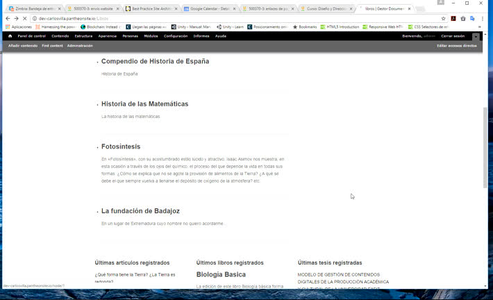The height and width of the screenshot is (300, 493).
Task: Stop loading the page with the X
Action: click(x=24, y=19)
